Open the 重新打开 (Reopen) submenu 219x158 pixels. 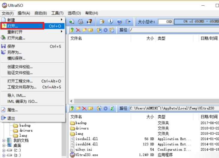(32, 32)
